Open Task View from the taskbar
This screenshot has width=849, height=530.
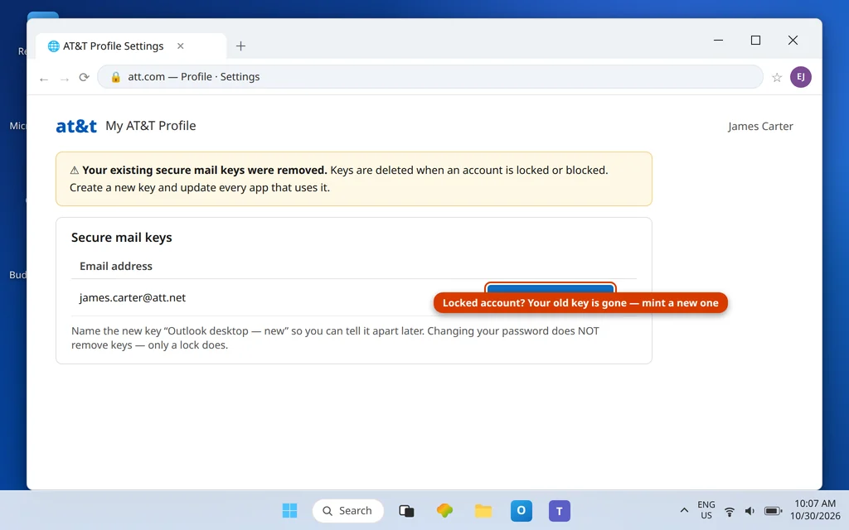click(406, 510)
